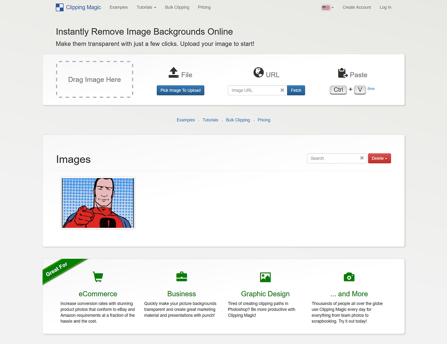Click Pick Image To Upload button
The width and height of the screenshot is (447, 344).
(181, 90)
